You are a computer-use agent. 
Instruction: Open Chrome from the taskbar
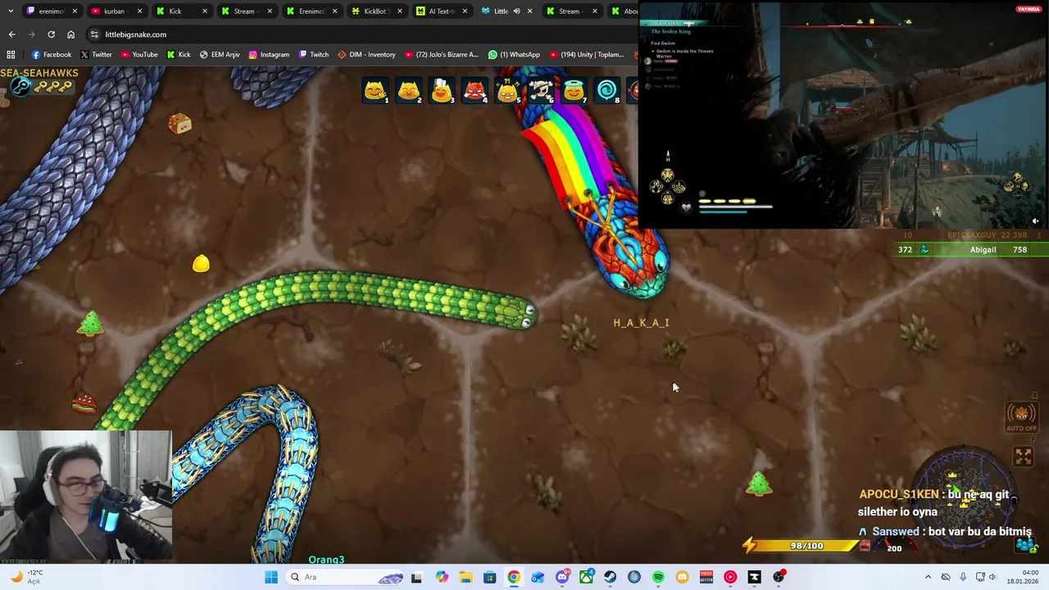click(x=513, y=577)
